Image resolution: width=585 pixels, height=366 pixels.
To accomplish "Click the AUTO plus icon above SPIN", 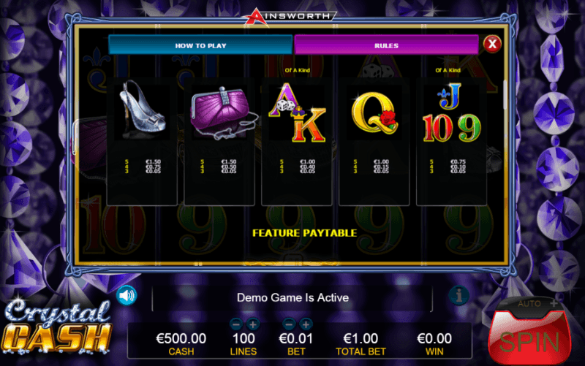I will (x=554, y=303).
